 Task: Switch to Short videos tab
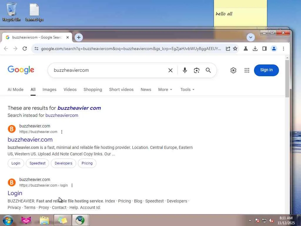pyautogui.click(x=121, y=89)
